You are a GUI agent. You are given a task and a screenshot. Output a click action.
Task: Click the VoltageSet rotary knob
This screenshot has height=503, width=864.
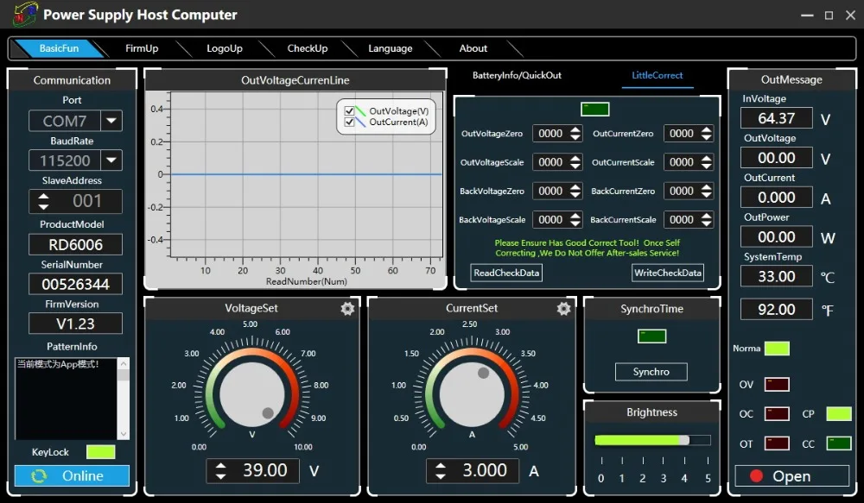[251, 394]
